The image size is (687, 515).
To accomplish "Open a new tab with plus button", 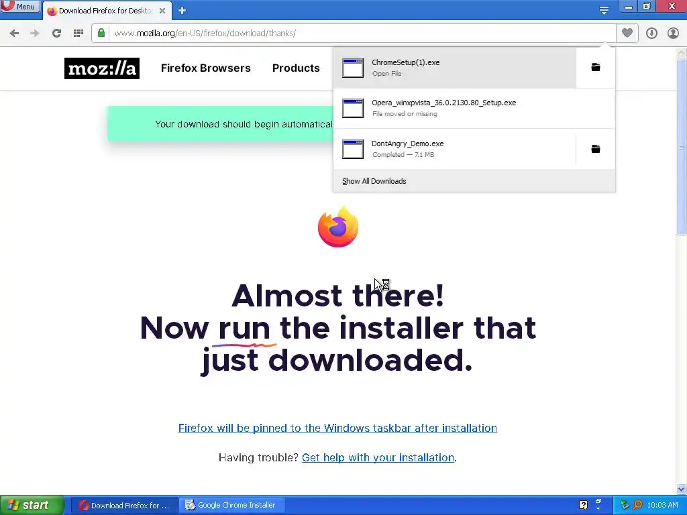I will (182, 11).
